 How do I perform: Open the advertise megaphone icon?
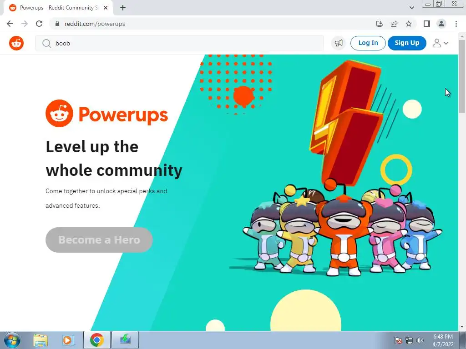(x=339, y=43)
